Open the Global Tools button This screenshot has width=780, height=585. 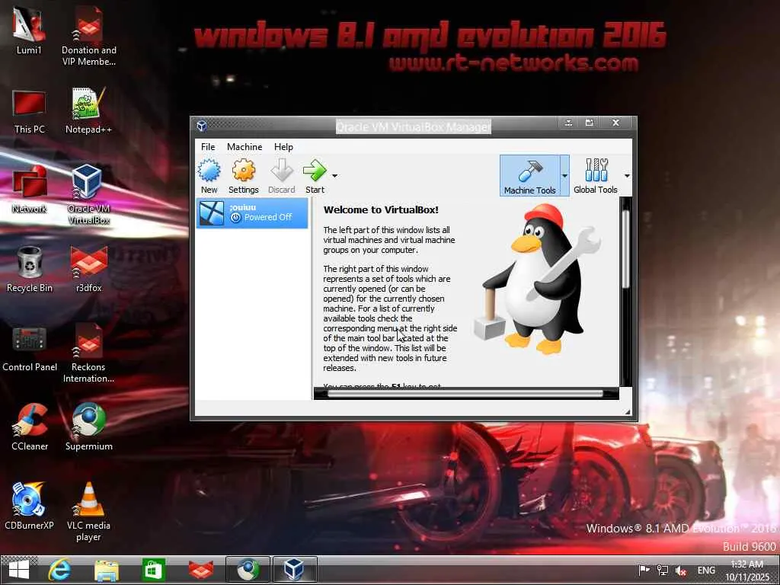[x=596, y=176]
